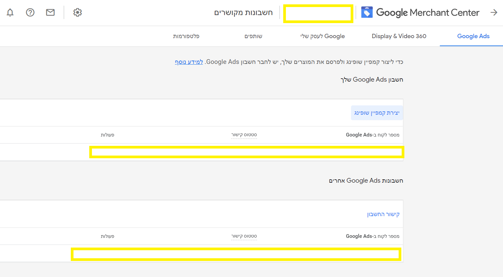This screenshot has height=277, width=503.
Task: Click the 'חשבון Google Ads שלך' section heading
Action: pyautogui.click(x=372, y=80)
